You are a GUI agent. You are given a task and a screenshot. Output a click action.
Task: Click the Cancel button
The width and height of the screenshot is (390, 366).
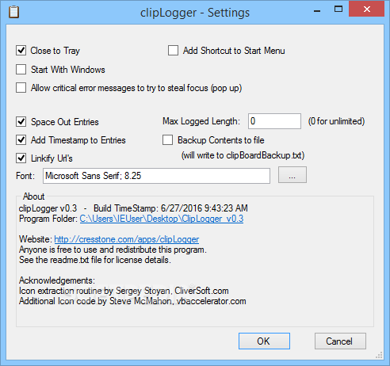click(340, 341)
